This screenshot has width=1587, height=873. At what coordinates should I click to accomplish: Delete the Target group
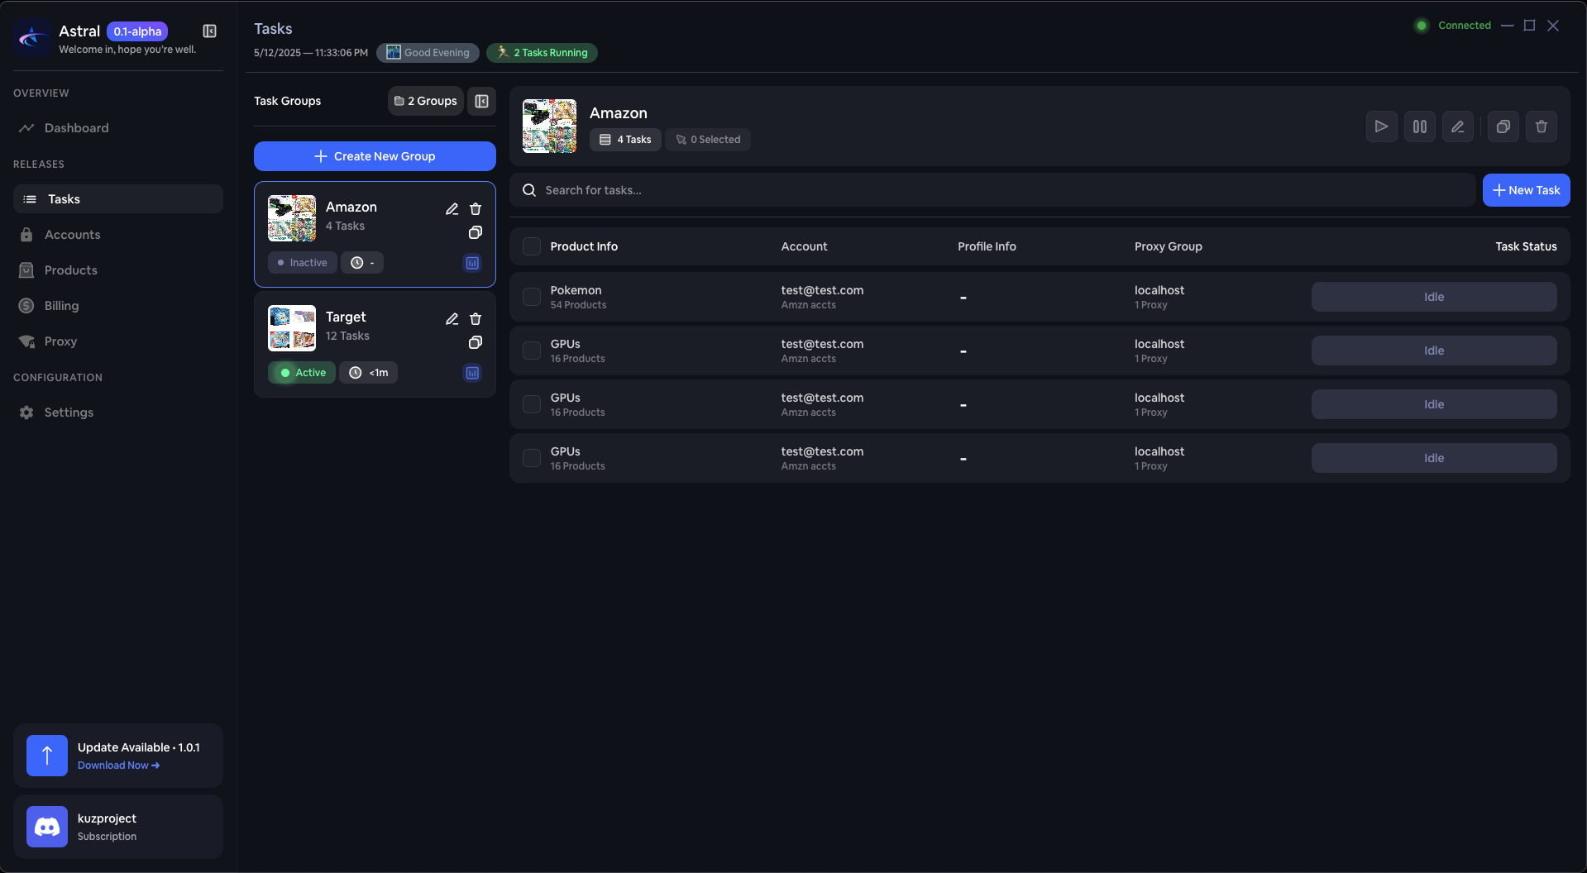pyautogui.click(x=476, y=319)
